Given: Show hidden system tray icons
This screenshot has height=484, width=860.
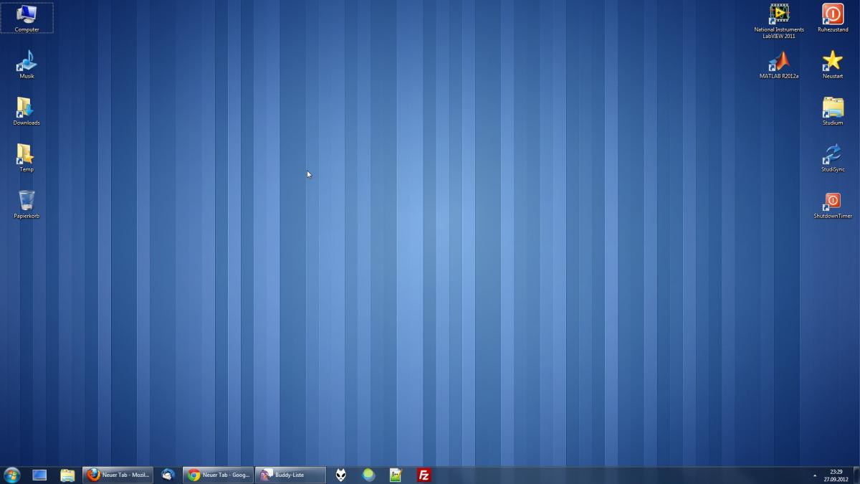Looking at the screenshot, I should click(x=814, y=475).
